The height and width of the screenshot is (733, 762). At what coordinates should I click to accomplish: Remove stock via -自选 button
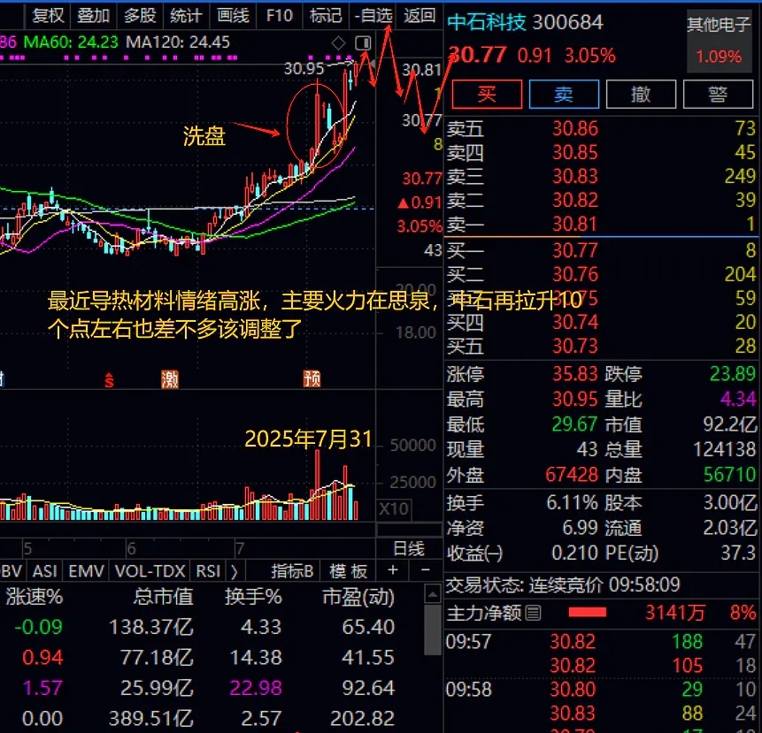click(373, 16)
